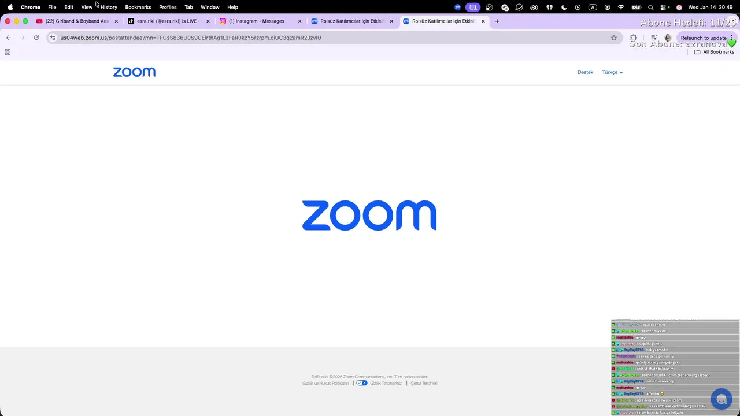740x416 pixels.
Task: Open the Destek support link
Action: click(585, 72)
